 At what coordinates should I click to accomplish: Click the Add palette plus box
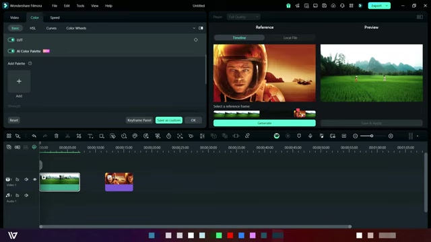(x=19, y=81)
